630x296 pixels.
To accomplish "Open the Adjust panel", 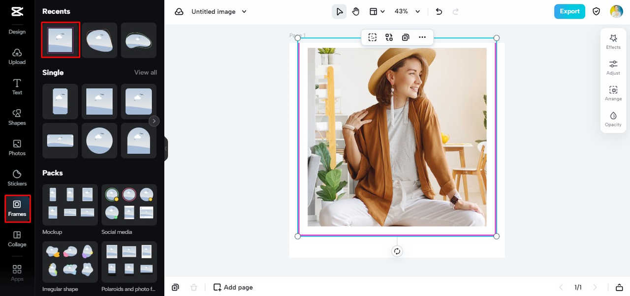I will click(x=613, y=67).
